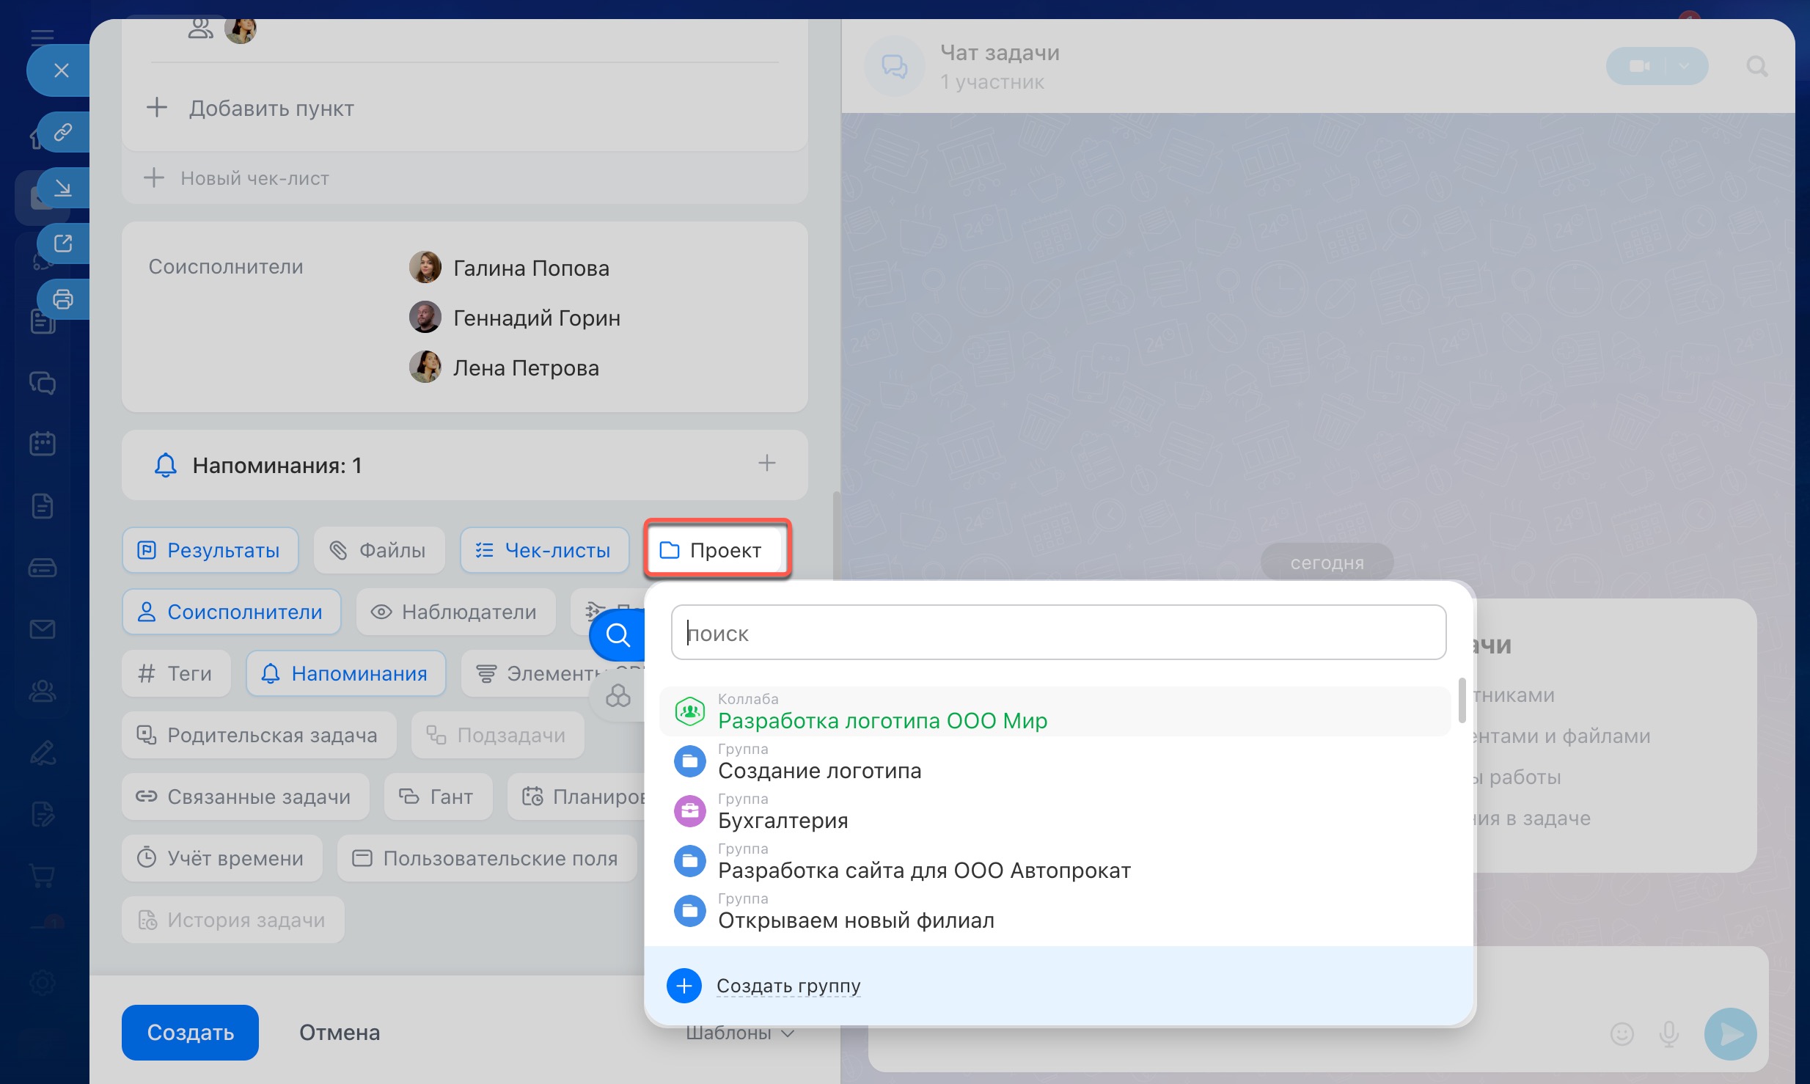Screen dimensions: 1810x1084
Task: Toggle the Теги chip
Action: (x=176, y=673)
